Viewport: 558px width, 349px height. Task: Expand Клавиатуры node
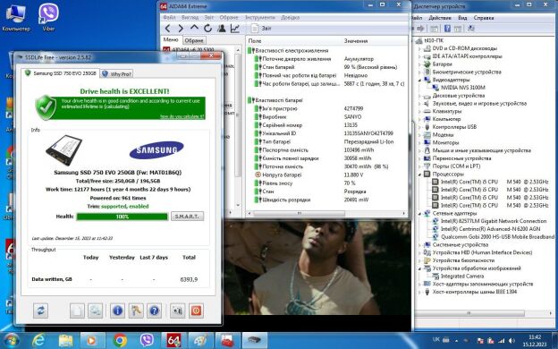pos(419,111)
